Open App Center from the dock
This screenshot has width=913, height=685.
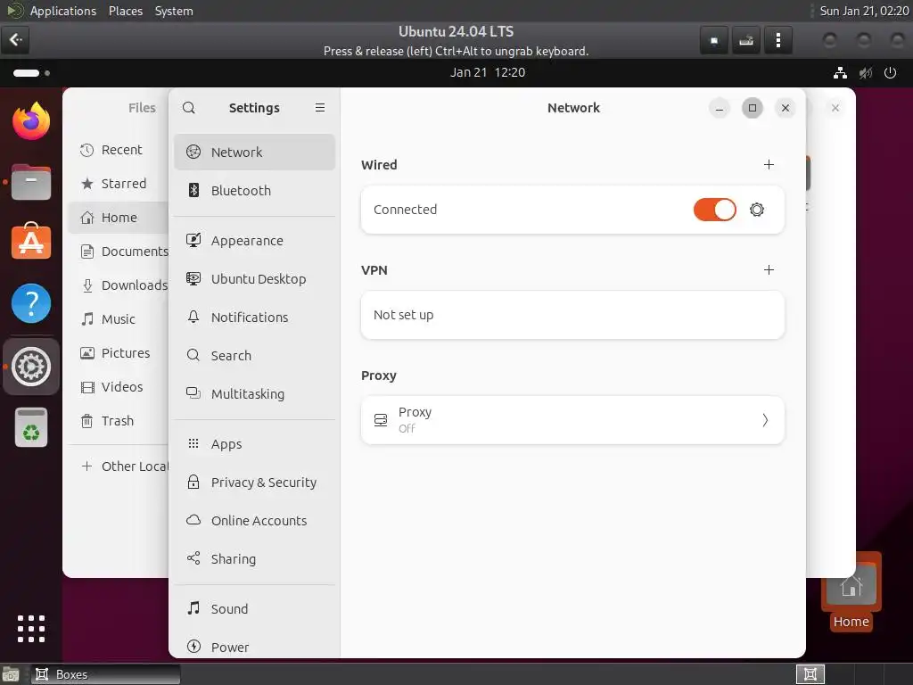click(x=31, y=242)
